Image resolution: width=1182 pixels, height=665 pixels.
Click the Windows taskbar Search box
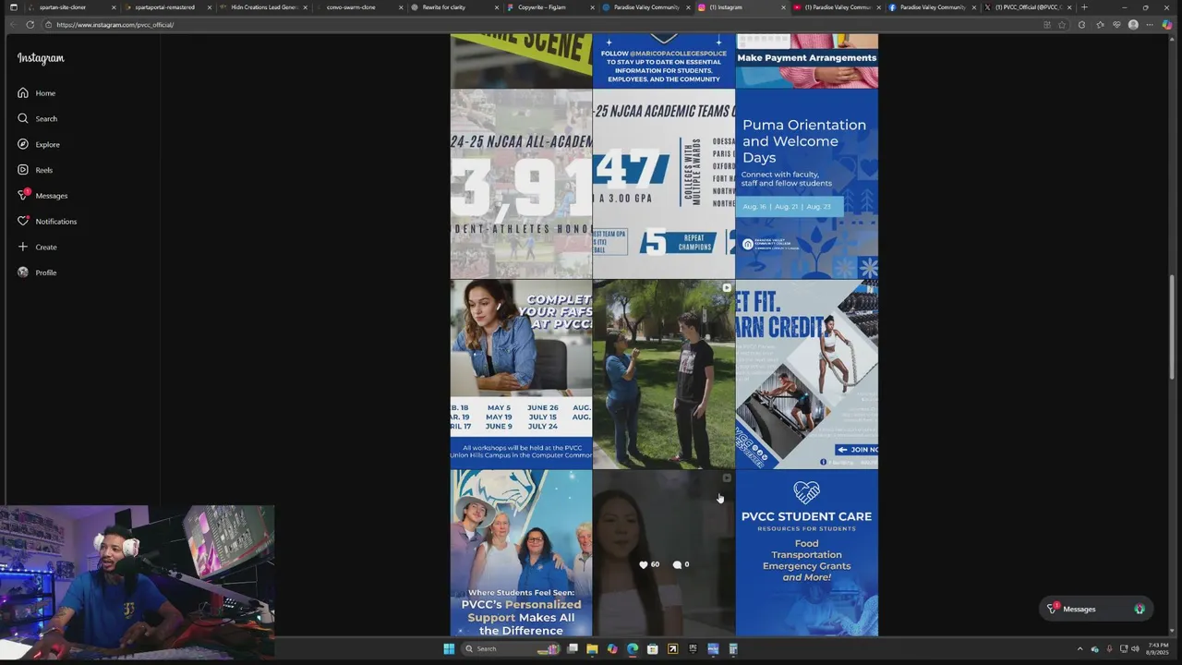[x=513, y=649]
